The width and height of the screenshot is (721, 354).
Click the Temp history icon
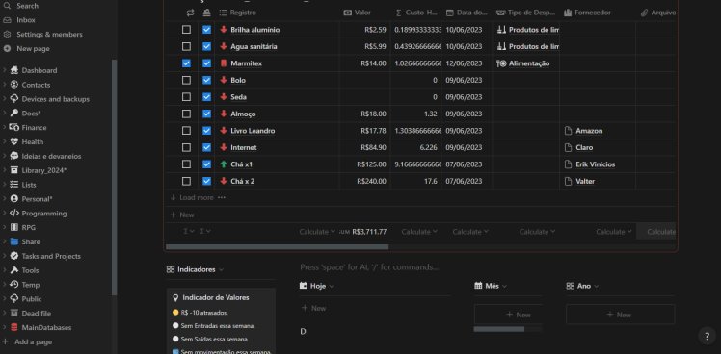13,284
